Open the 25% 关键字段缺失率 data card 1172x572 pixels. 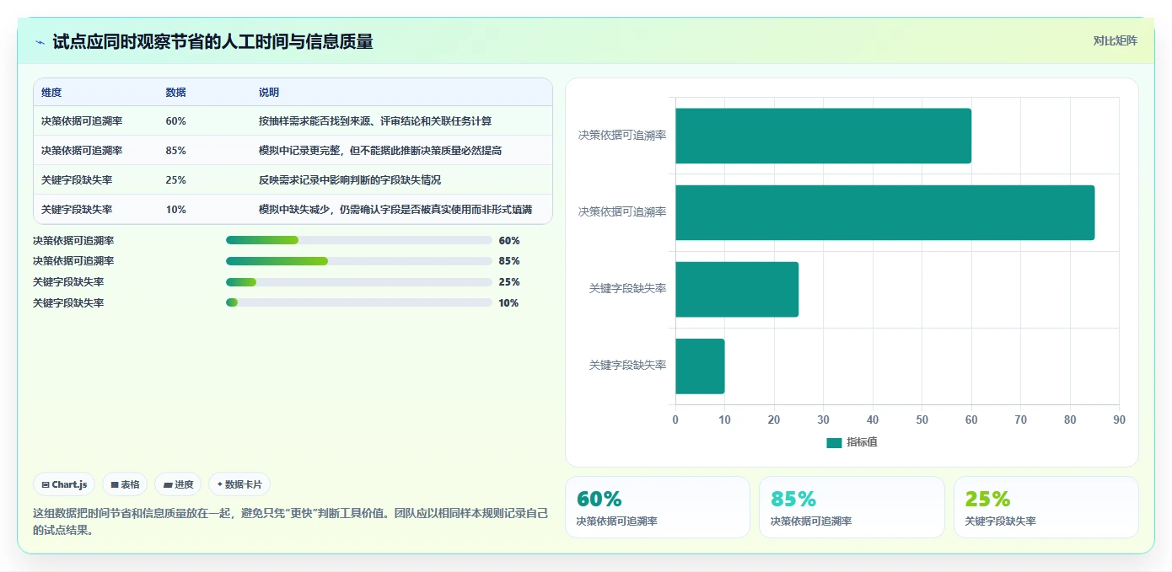click(1046, 507)
